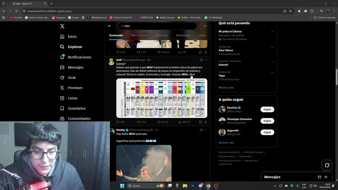This screenshot has width=338, height=190.
Task: Click the back arrow beside search box
Action: click(x=110, y=26)
